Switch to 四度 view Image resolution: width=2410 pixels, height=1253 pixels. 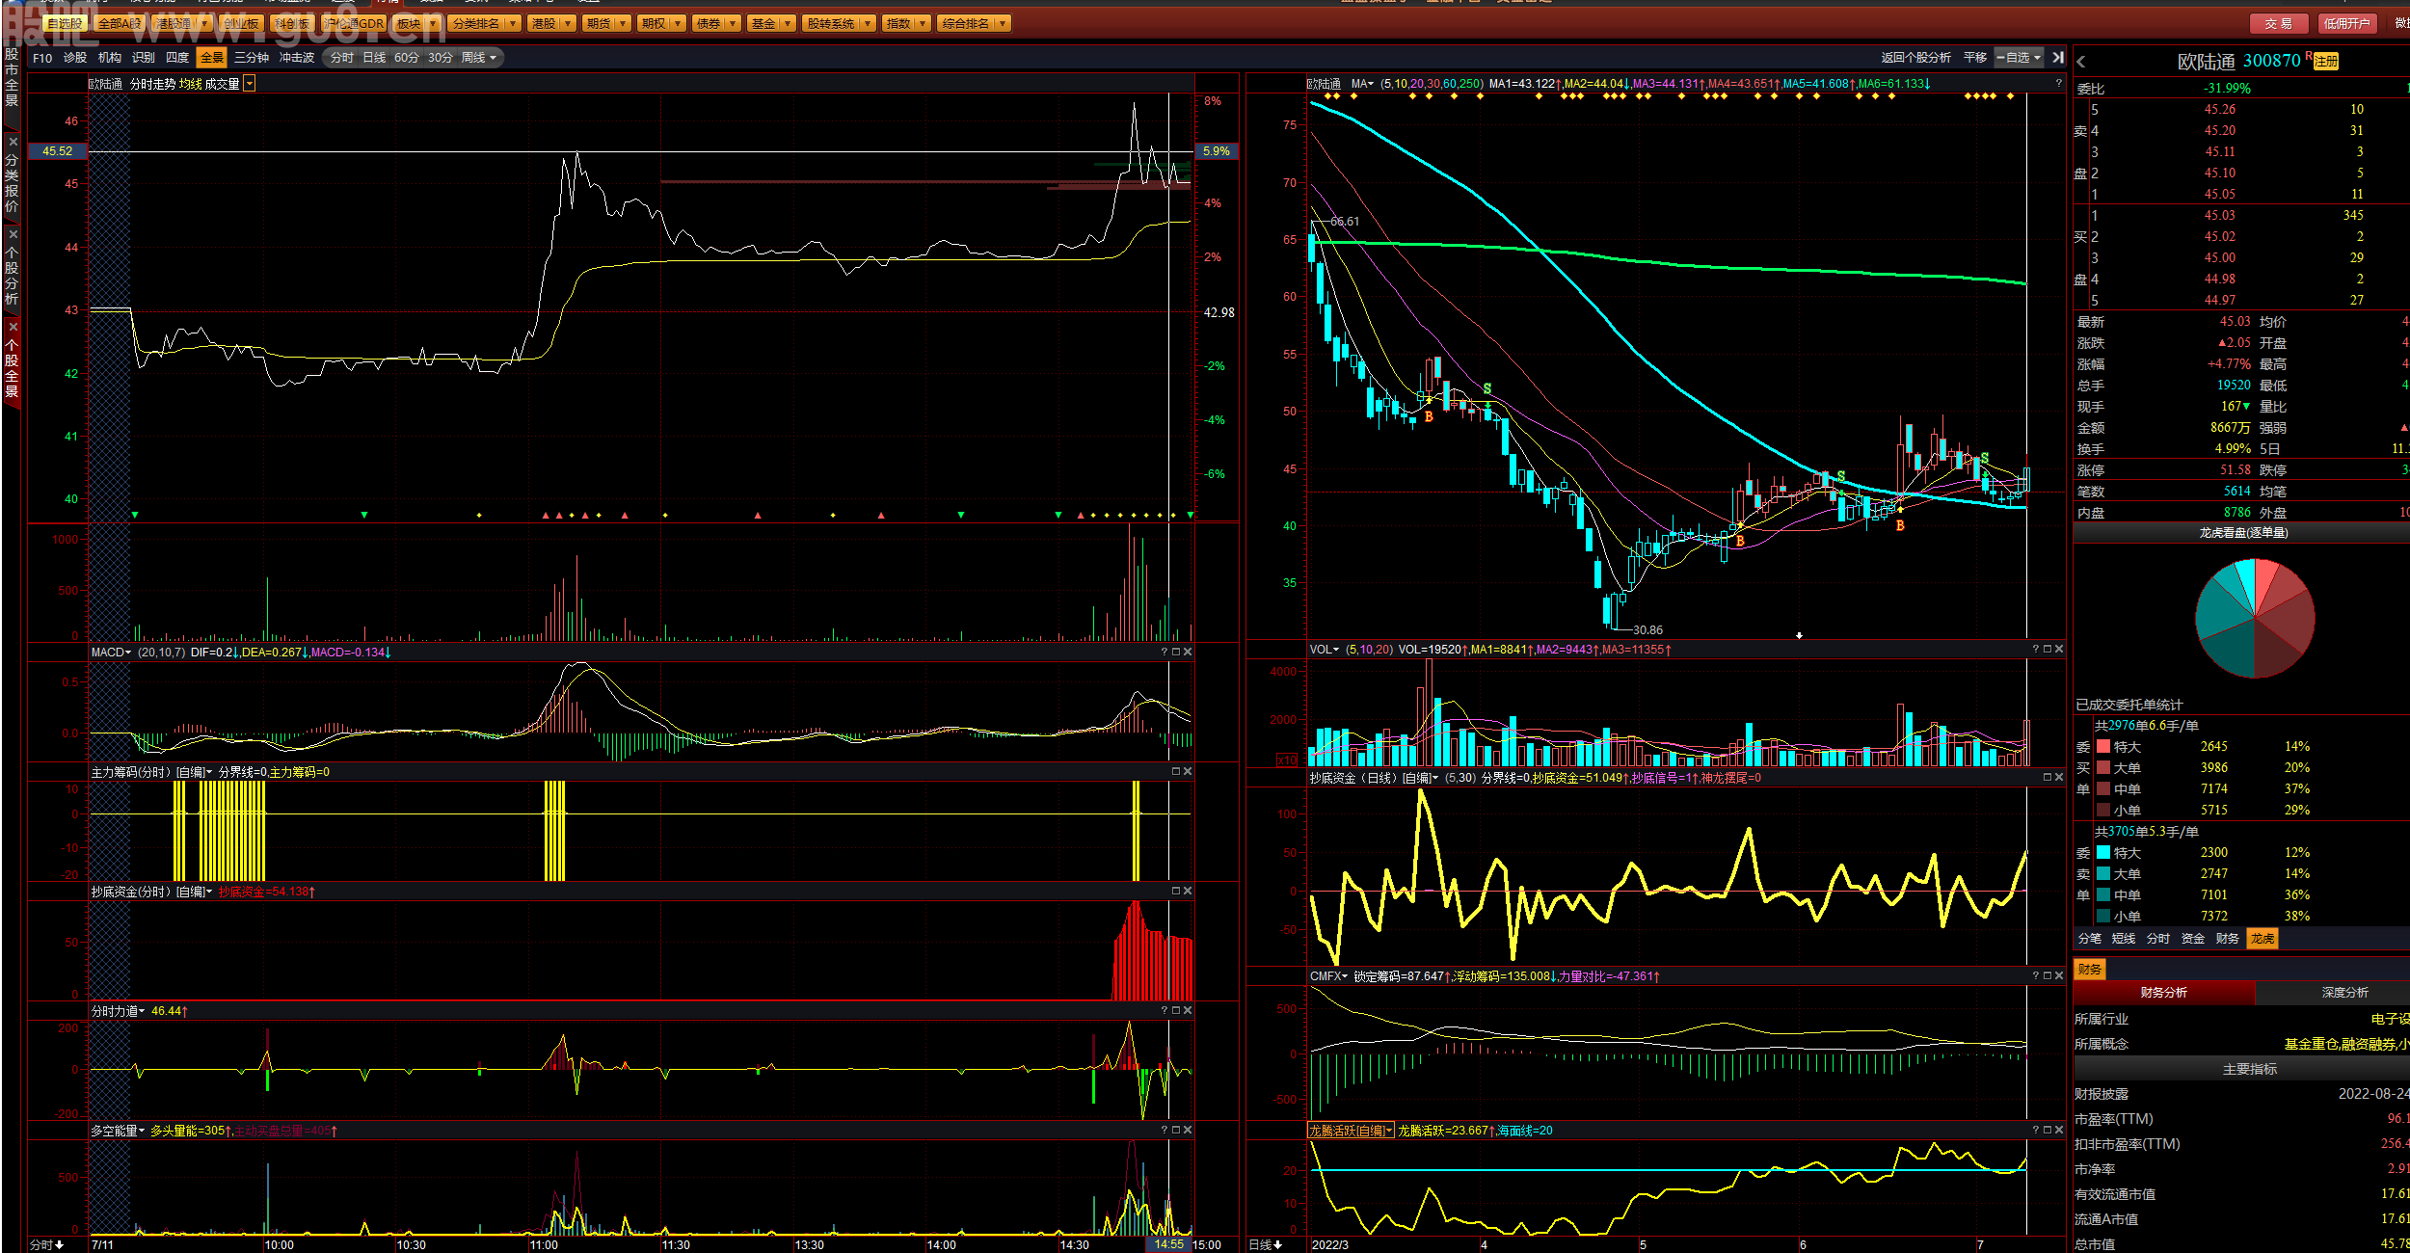(177, 58)
